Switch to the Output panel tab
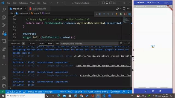The height and width of the screenshot is (98, 175). (x=32, y=44)
